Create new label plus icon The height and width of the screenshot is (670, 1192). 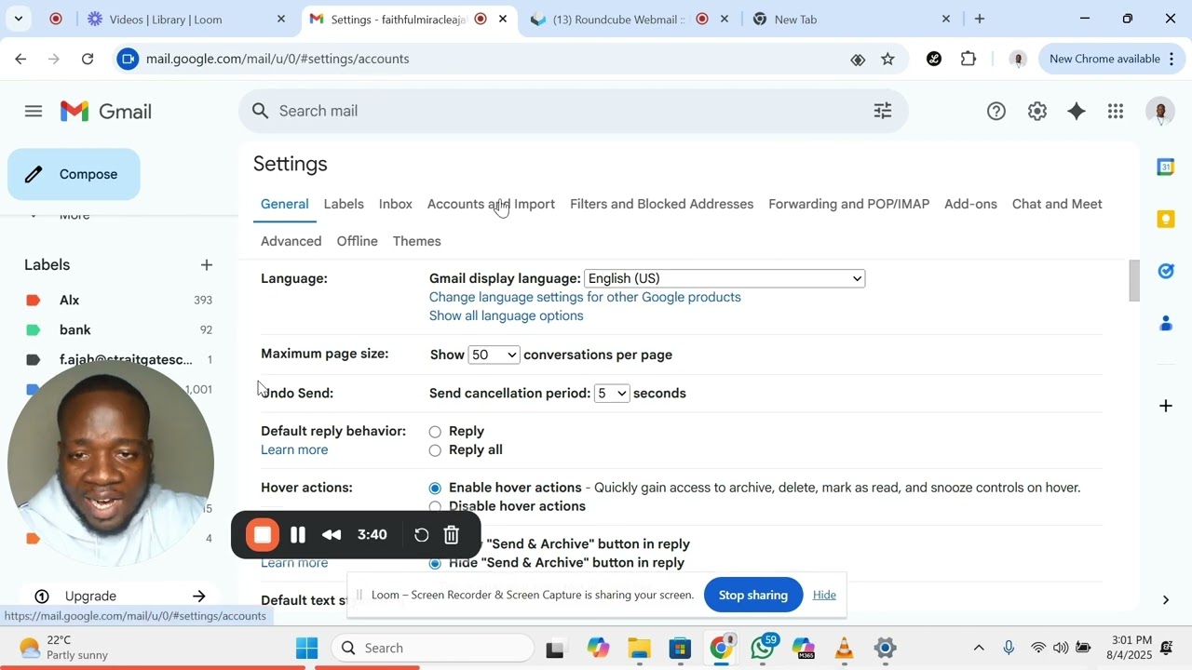point(207,265)
